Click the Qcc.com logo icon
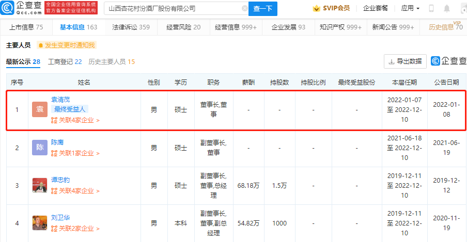 coord(7,8)
